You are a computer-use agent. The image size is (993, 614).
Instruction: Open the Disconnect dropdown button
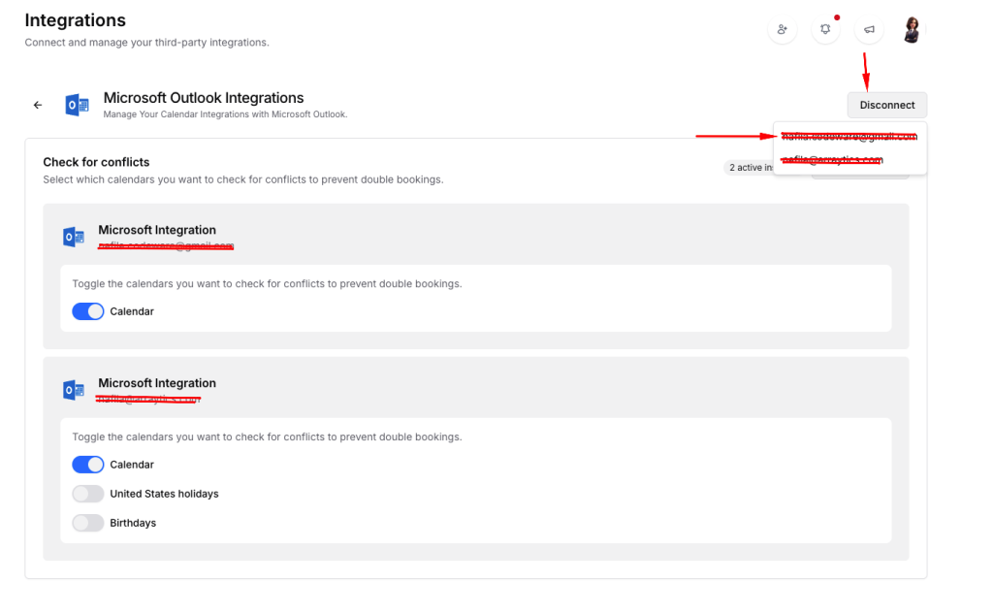point(886,105)
